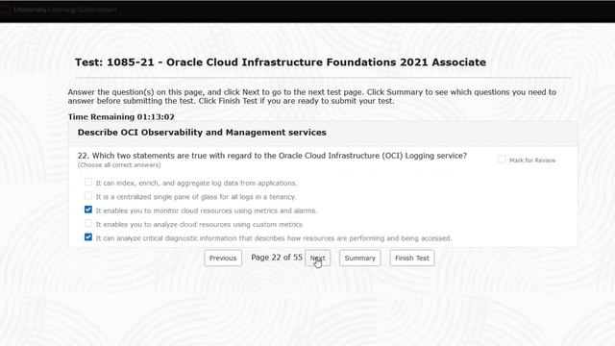The width and height of the screenshot is (615, 346).
Task: Click 'Describe OCI Observability and Management services' heading
Action: point(202,133)
